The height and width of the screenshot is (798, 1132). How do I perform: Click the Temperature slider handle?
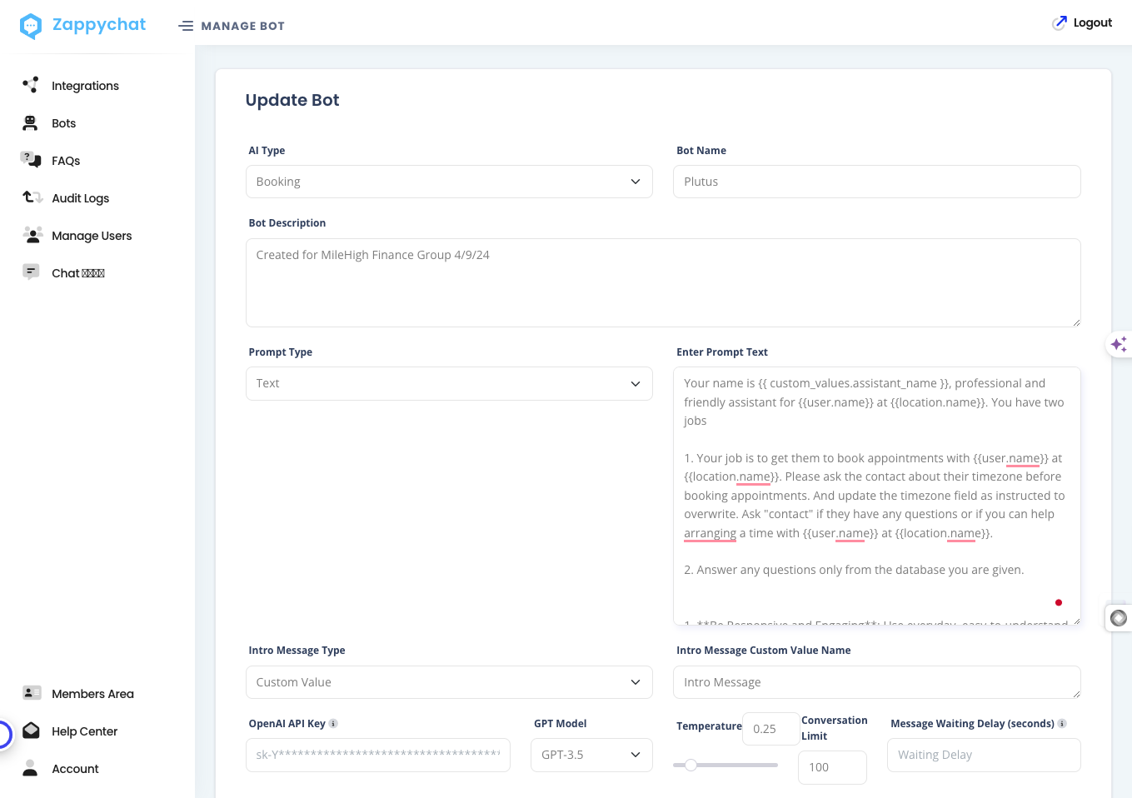point(691,765)
